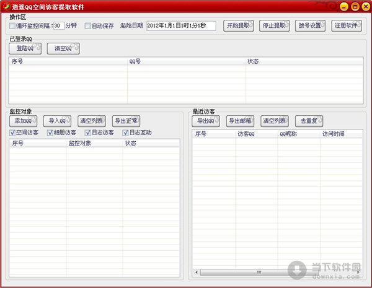The width and height of the screenshot is (372, 288).
Task: Open the 注册软件 registration button
Action: (x=347, y=25)
